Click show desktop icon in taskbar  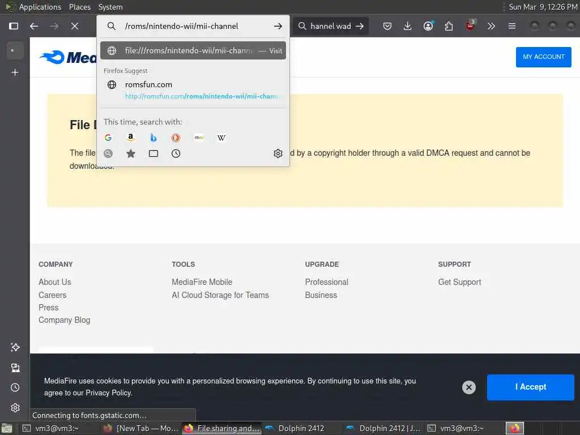pyautogui.click(x=7, y=428)
